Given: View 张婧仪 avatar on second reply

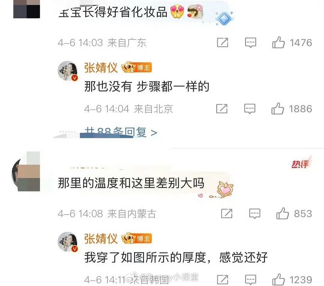Looking at the screenshot, I should click(67, 242).
